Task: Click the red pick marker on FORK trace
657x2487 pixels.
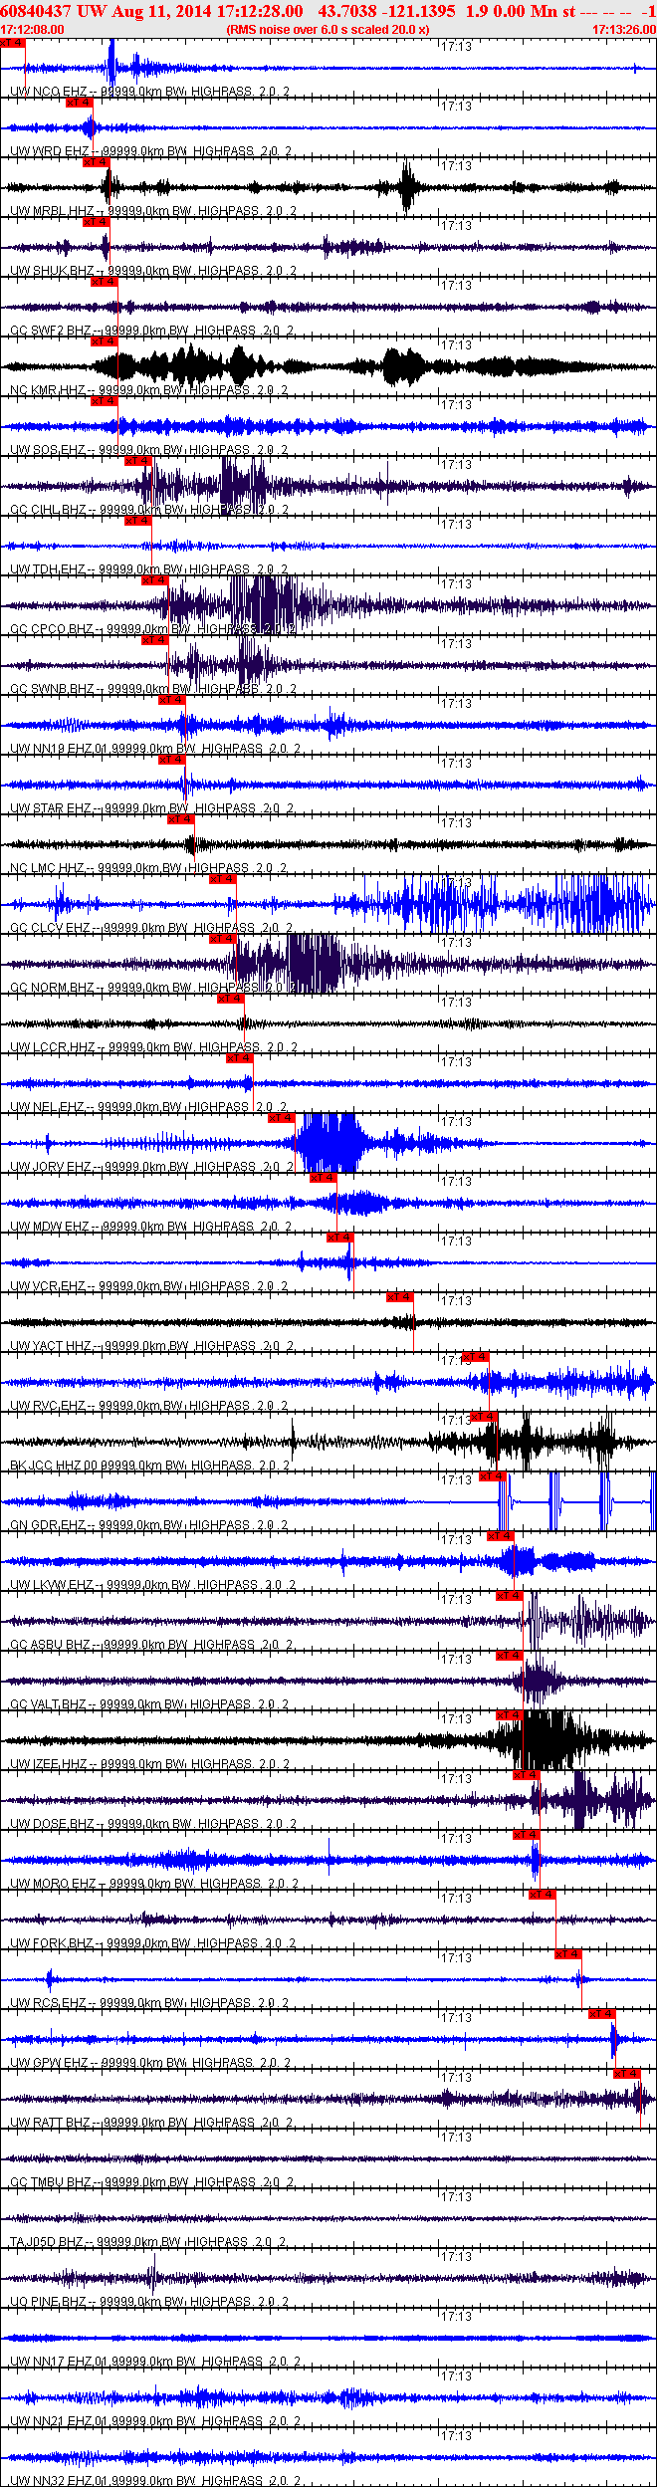Action: pos(543,1895)
